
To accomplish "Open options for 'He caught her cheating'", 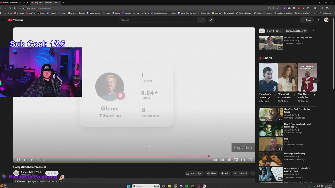I will coord(316,154).
